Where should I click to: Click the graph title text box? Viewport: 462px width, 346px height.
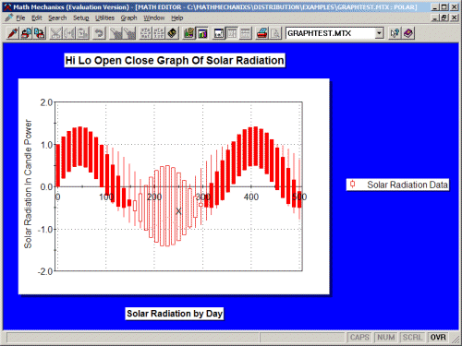point(175,60)
